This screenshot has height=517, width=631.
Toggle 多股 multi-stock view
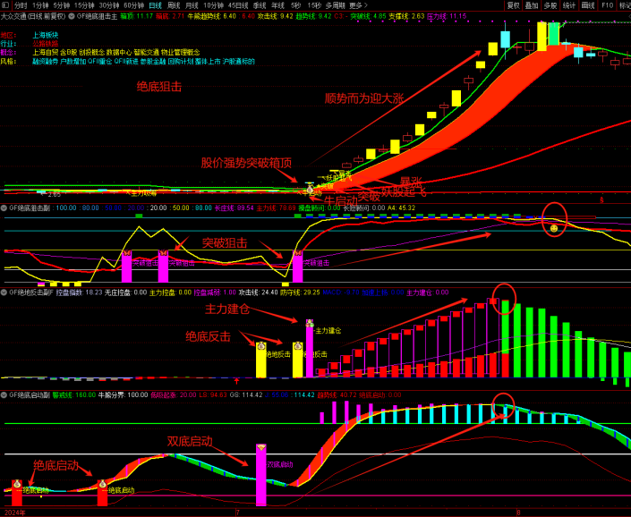point(551,4)
